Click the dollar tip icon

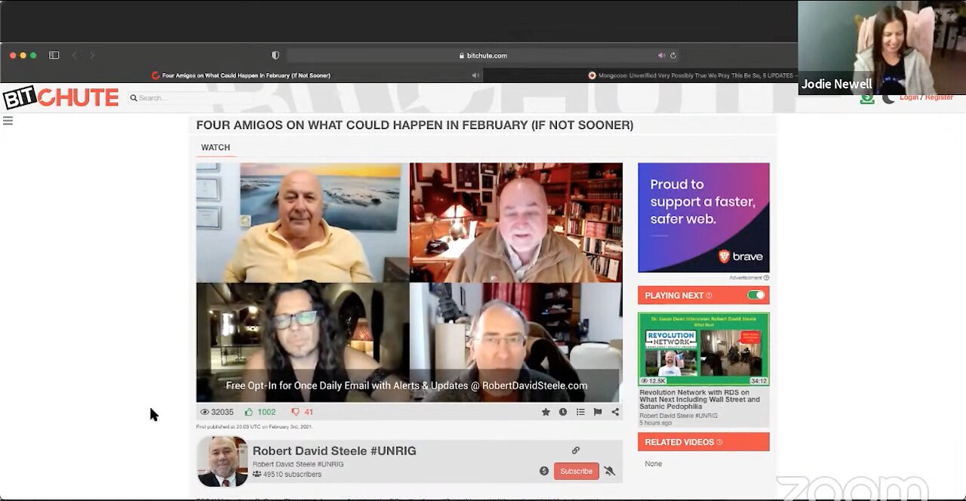click(544, 471)
